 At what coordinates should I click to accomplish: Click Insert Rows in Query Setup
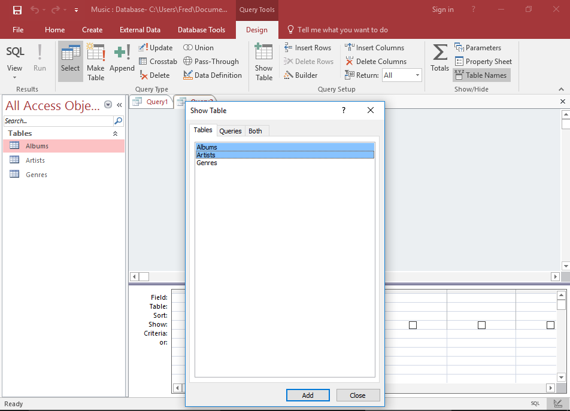tap(308, 48)
